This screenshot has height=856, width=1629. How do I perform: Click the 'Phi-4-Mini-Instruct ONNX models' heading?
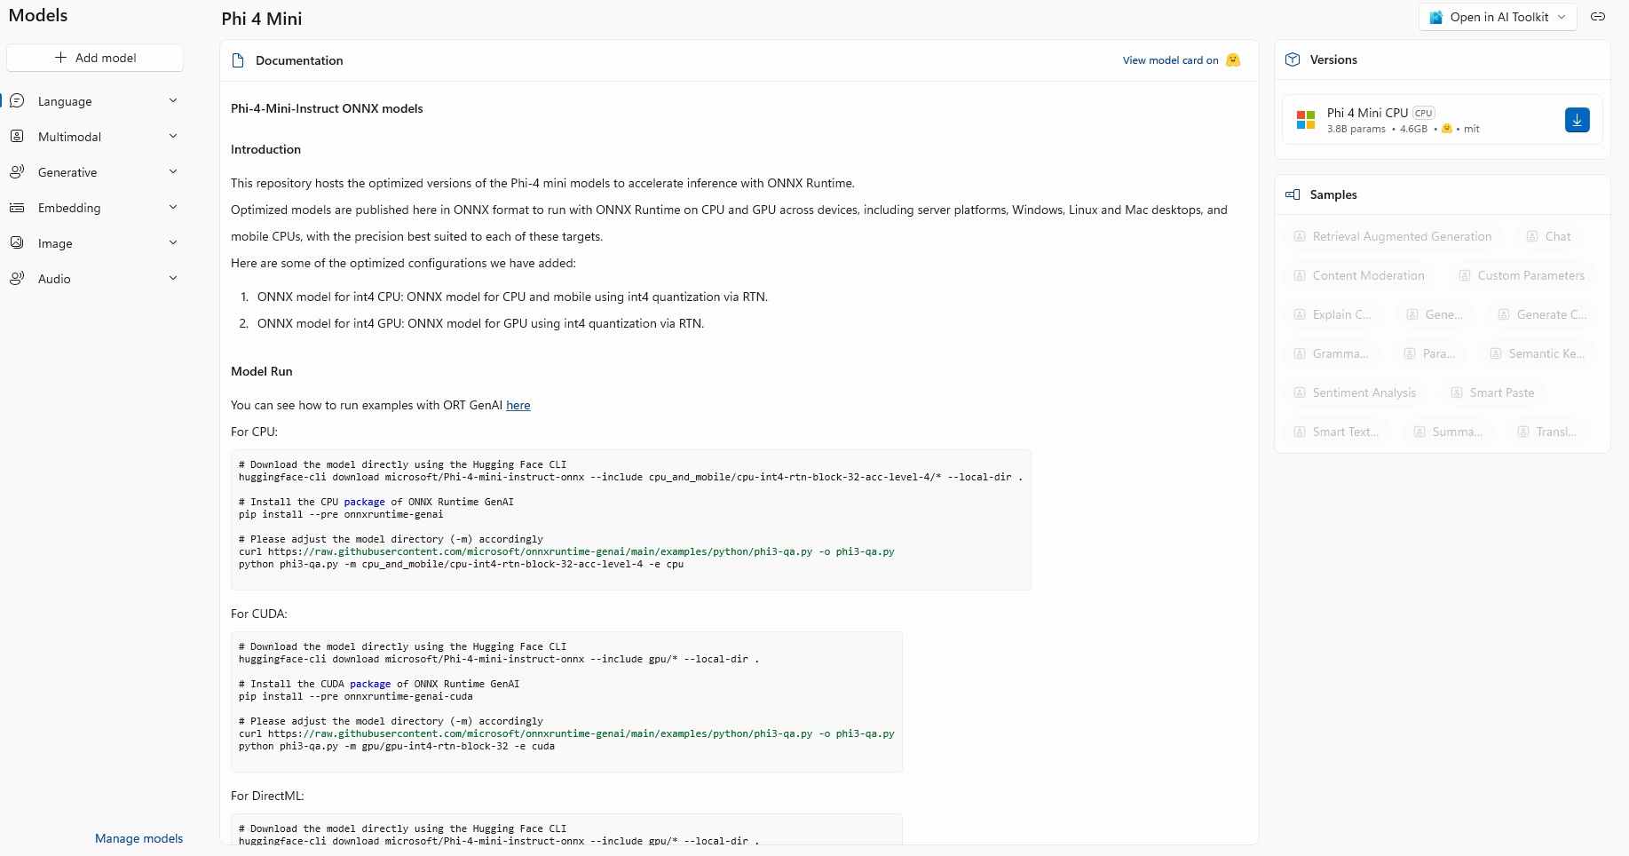pyautogui.click(x=327, y=108)
